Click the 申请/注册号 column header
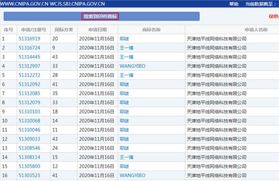Viewport: 279px width, 181px height. pyautogui.click(x=34, y=30)
